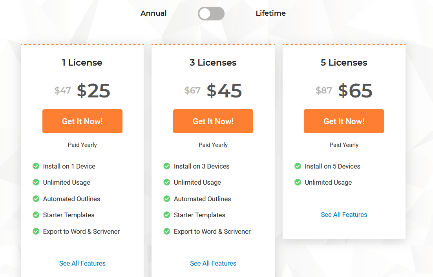This screenshot has width=433, height=277.
Task: Select the 3 Licenses plan heading
Action: (213, 62)
